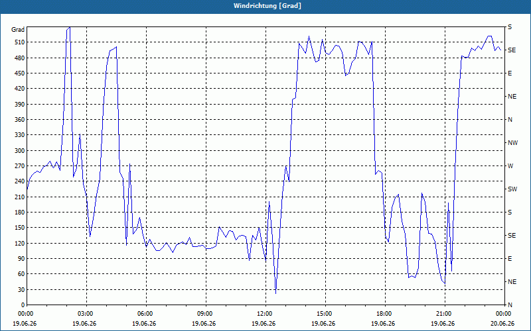Click the 19.06.26 date under 12:00

click(x=264, y=324)
